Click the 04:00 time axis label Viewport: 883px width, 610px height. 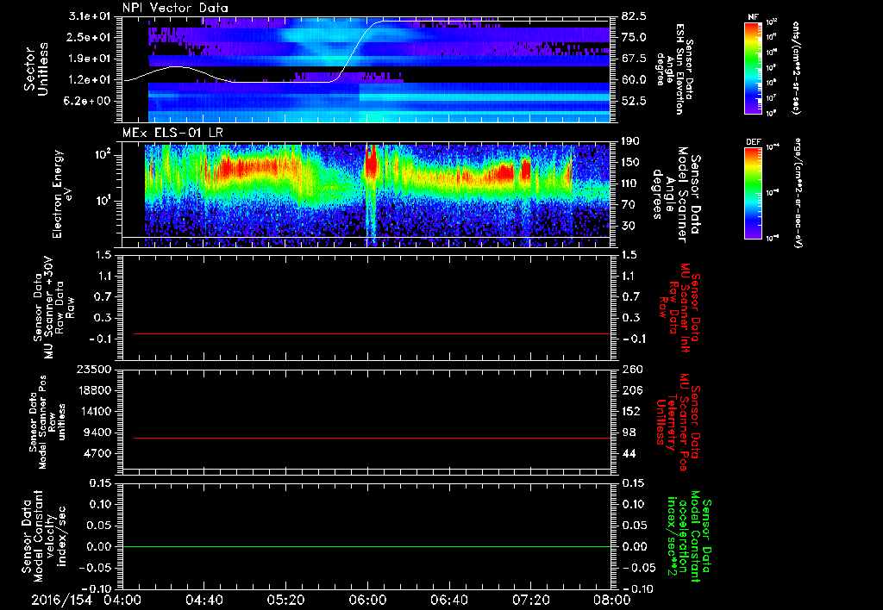coord(122,599)
